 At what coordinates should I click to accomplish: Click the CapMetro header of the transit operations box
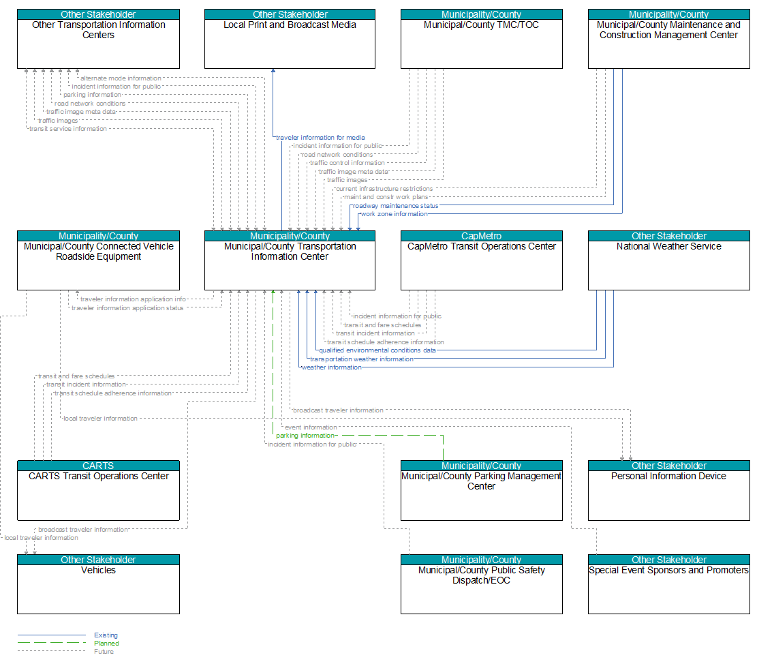[481, 236]
